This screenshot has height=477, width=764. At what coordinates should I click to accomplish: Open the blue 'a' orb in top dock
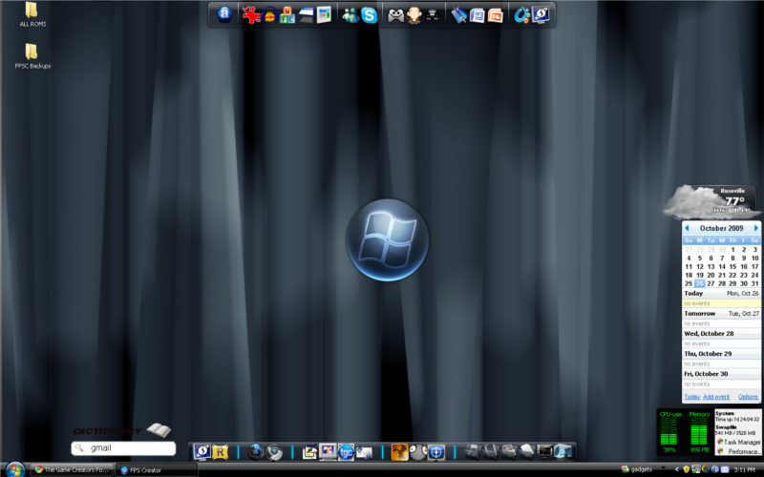224,14
